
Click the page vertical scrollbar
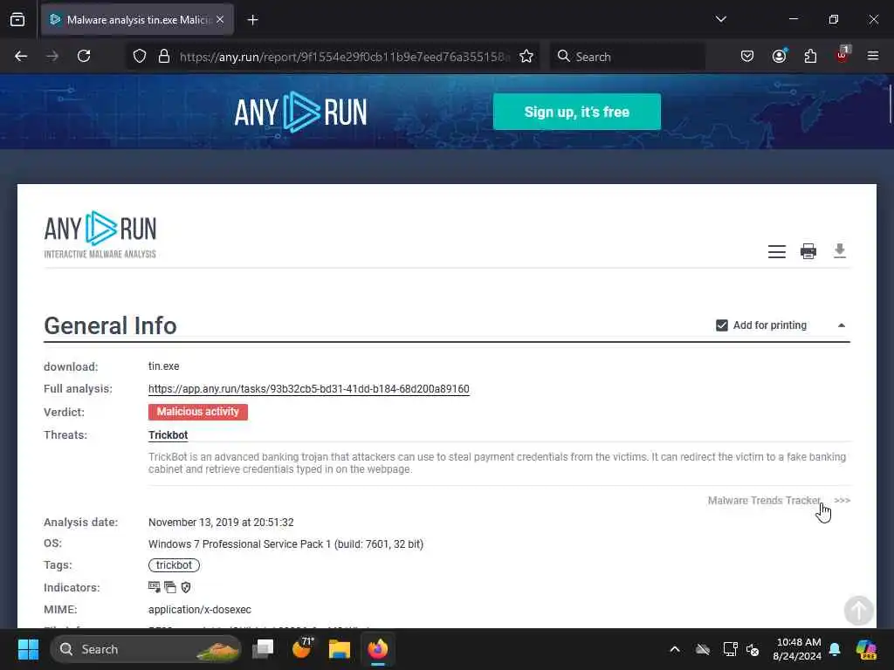click(890, 103)
